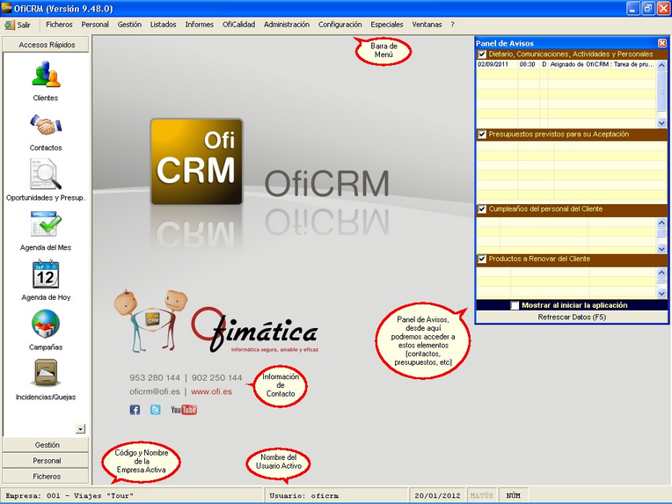Image resolution: width=672 pixels, height=504 pixels.
Task: Open the OfiCalidad menu
Action: click(x=238, y=25)
